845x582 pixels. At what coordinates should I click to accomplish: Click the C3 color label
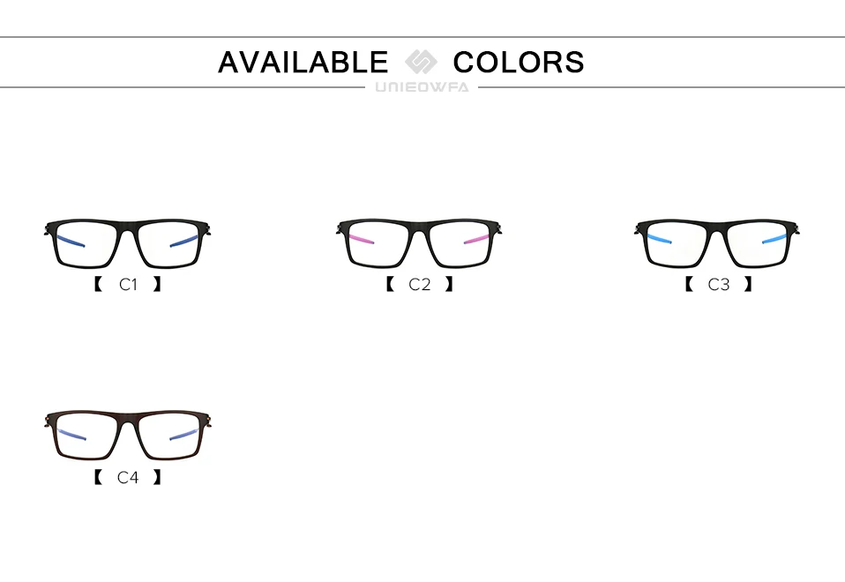(718, 284)
